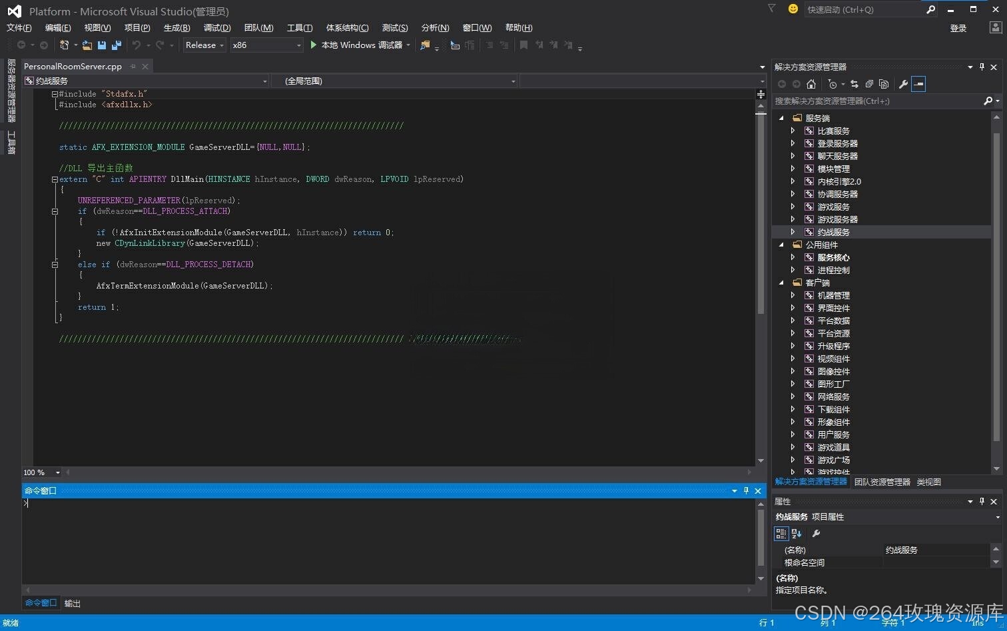This screenshot has width=1007, height=631.
Task: Open the Release configuration dropdown
Action: [205, 45]
